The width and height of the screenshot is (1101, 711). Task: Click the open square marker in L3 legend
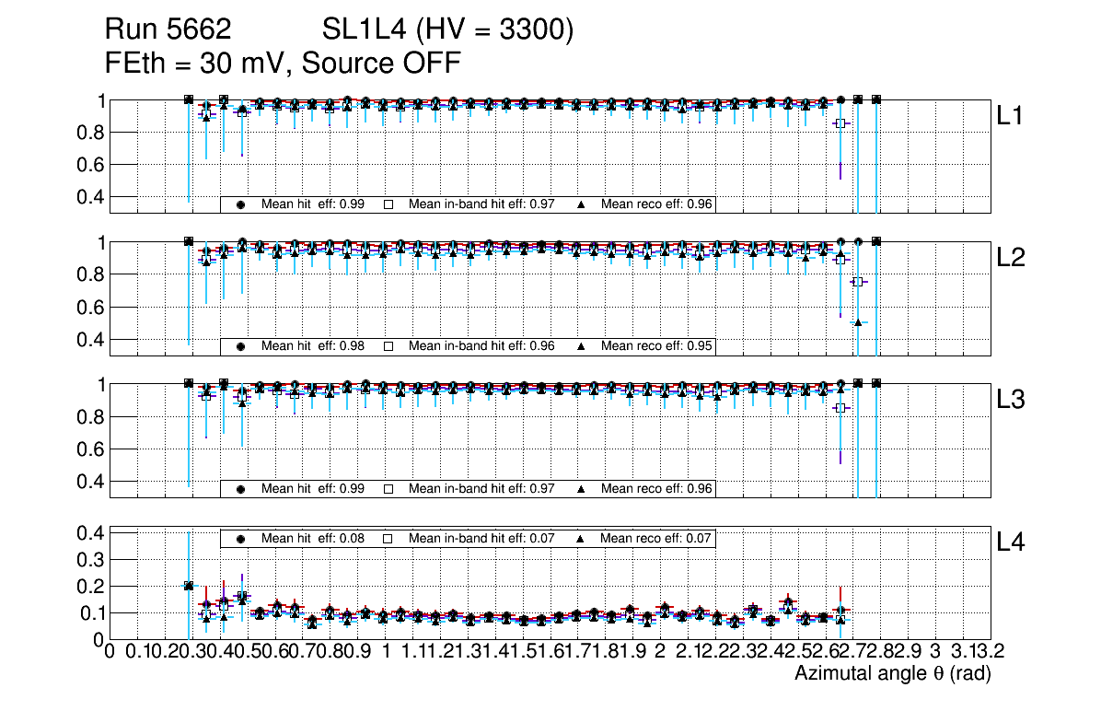point(388,488)
